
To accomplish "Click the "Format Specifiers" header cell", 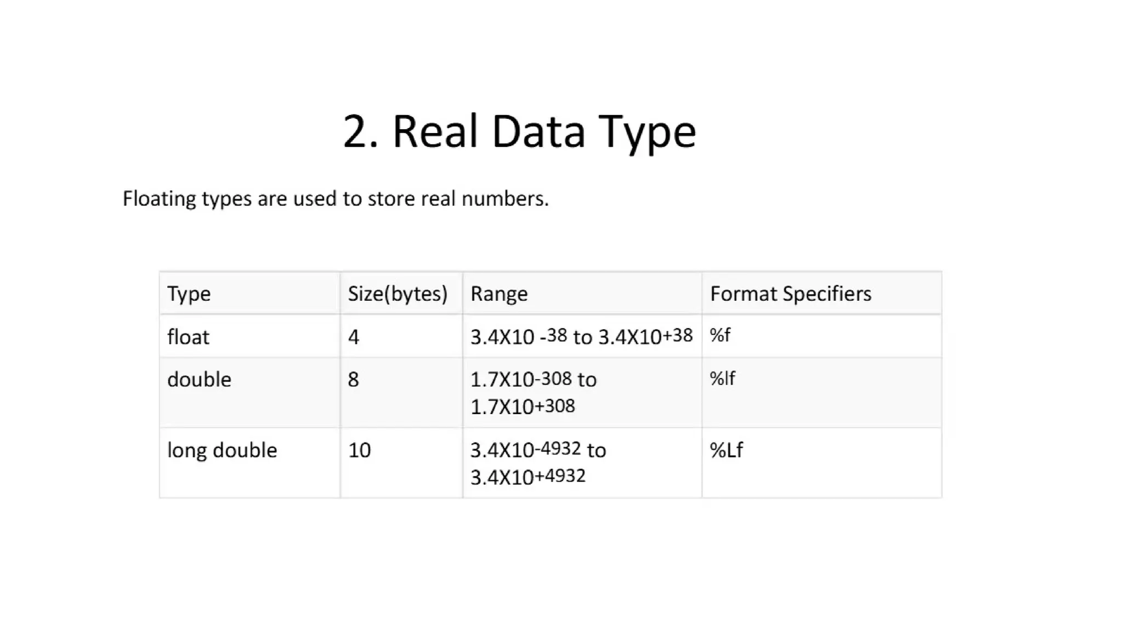I will coord(790,294).
